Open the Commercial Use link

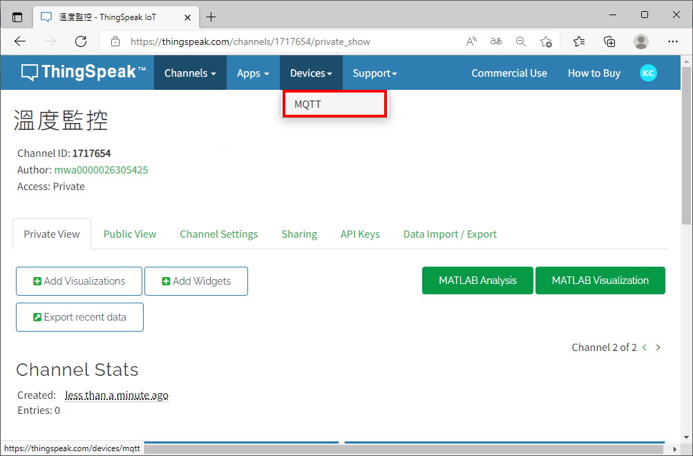pos(509,73)
